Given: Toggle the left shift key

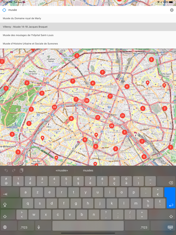Looking at the screenshot, I should pyautogui.click(x=8, y=215).
